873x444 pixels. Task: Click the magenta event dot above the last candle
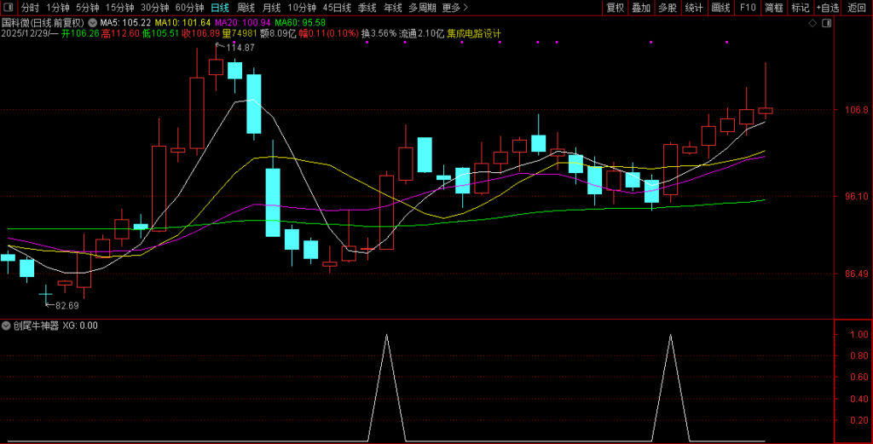[727, 42]
